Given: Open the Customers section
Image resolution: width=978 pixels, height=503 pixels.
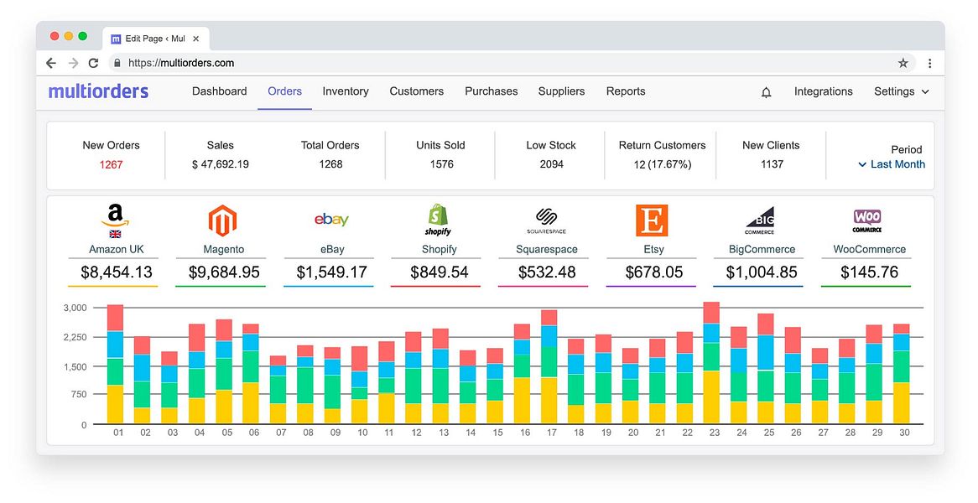Looking at the screenshot, I should [417, 91].
